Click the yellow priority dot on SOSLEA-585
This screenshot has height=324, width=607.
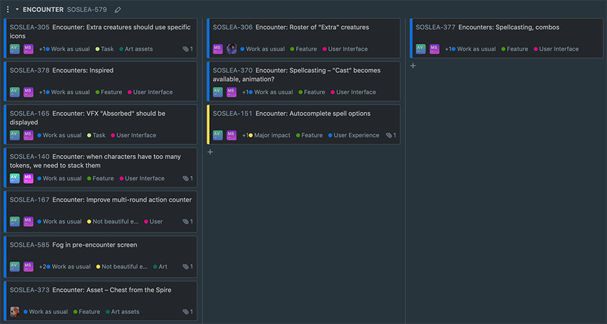click(98, 267)
